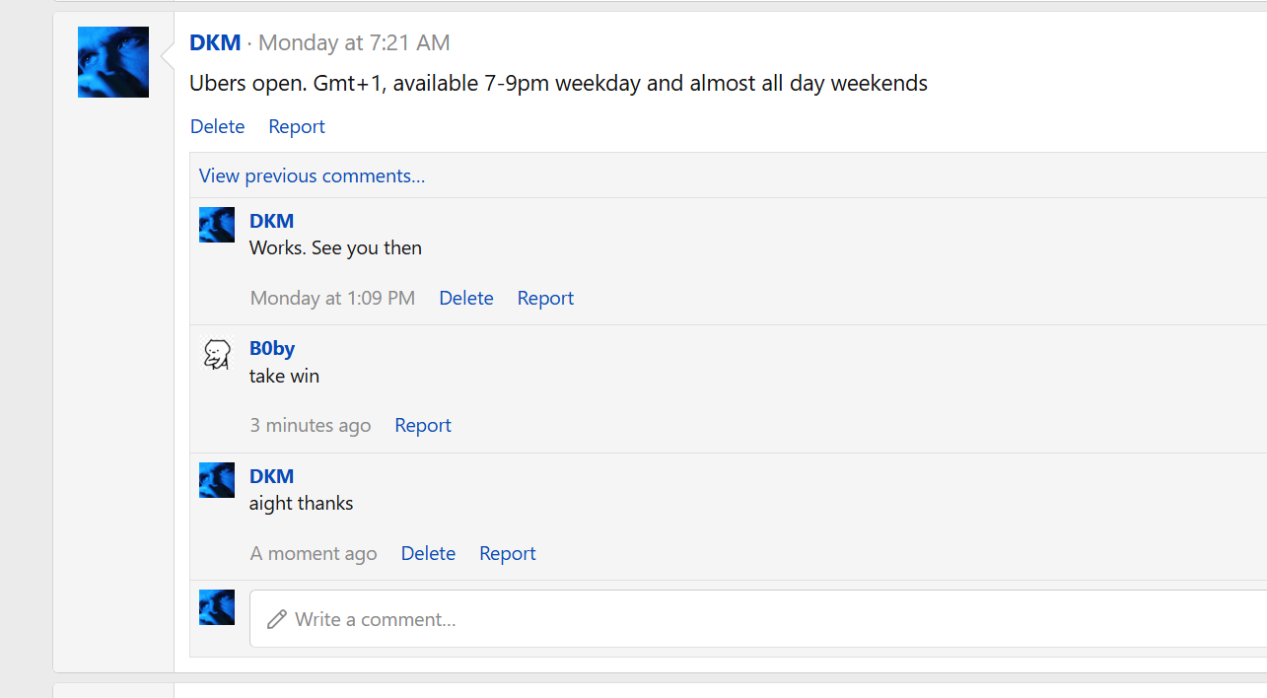Report B0by's 'take win' comment
This screenshot has width=1267, height=698.
[422, 425]
